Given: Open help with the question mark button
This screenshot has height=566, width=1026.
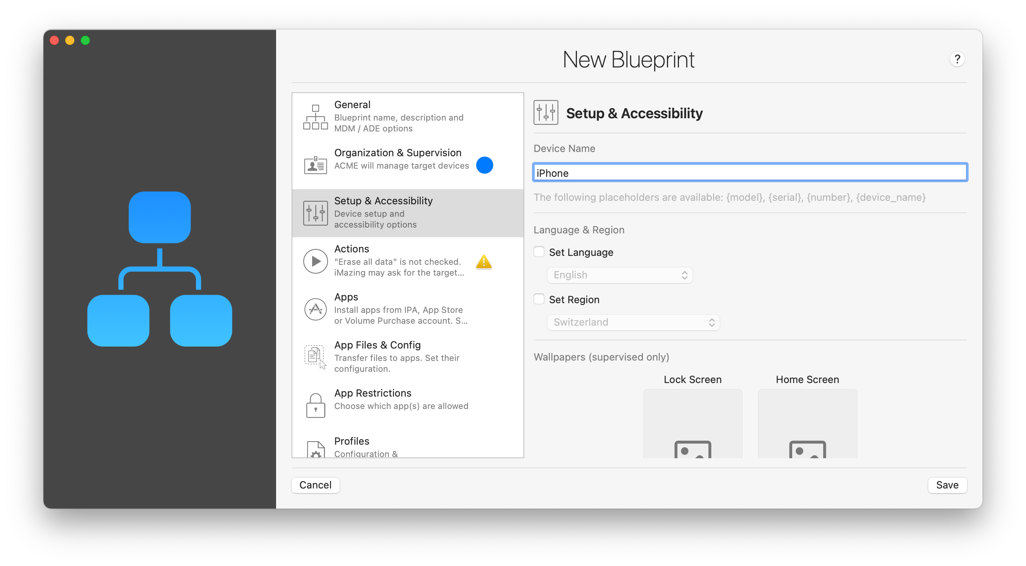Looking at the screenshot, I should click(957, 59).
